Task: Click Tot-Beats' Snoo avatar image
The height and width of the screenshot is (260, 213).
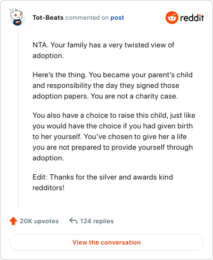Action: coord(18,18)
